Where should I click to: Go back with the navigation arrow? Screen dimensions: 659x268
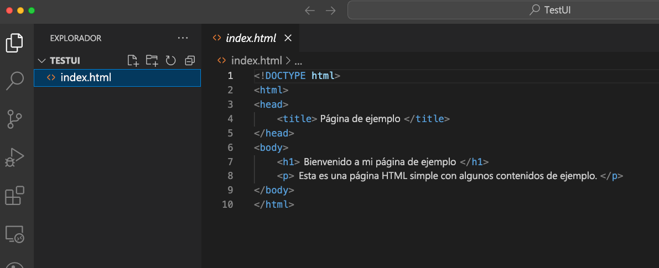point(310,10)
